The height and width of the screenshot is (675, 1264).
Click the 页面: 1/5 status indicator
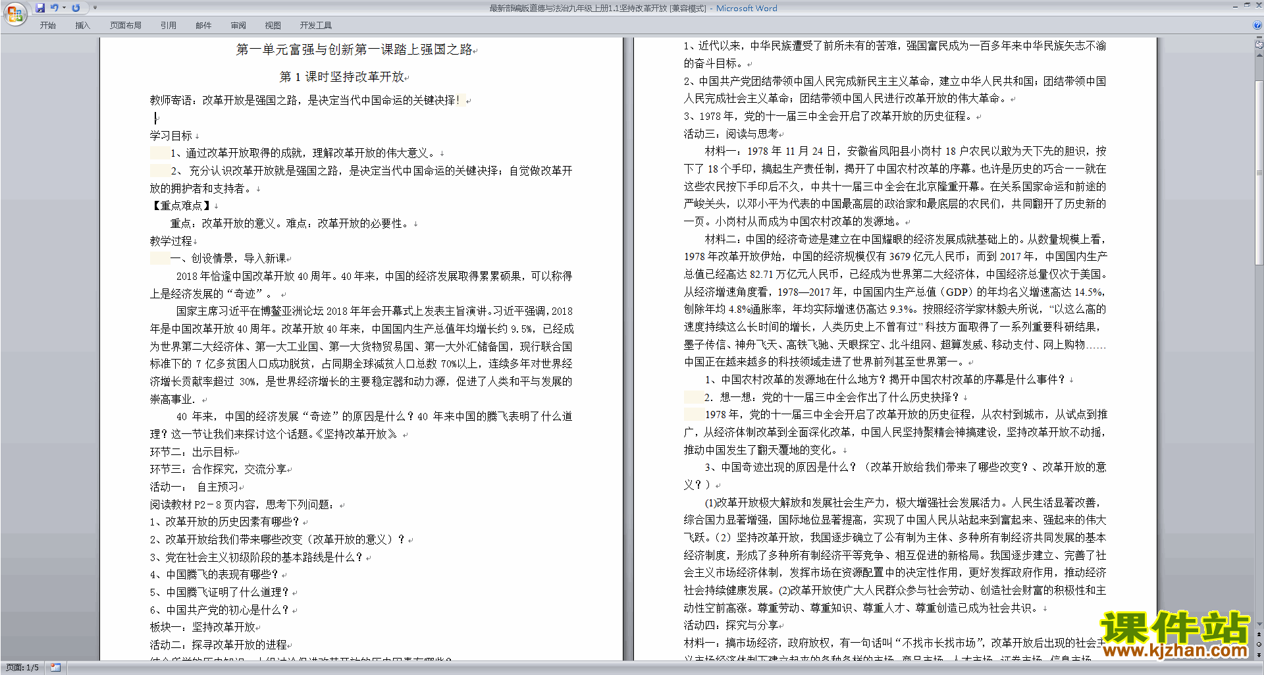pos(22,668)
